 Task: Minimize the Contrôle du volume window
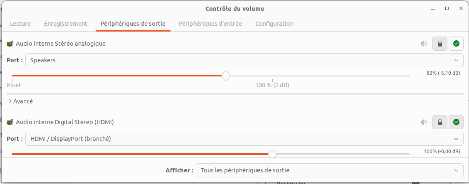coord(433,9)
